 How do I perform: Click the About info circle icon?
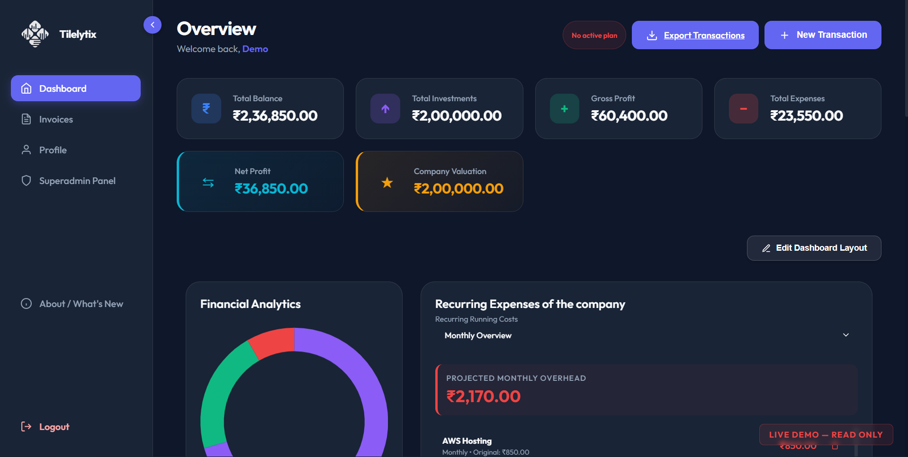[27, 304]
